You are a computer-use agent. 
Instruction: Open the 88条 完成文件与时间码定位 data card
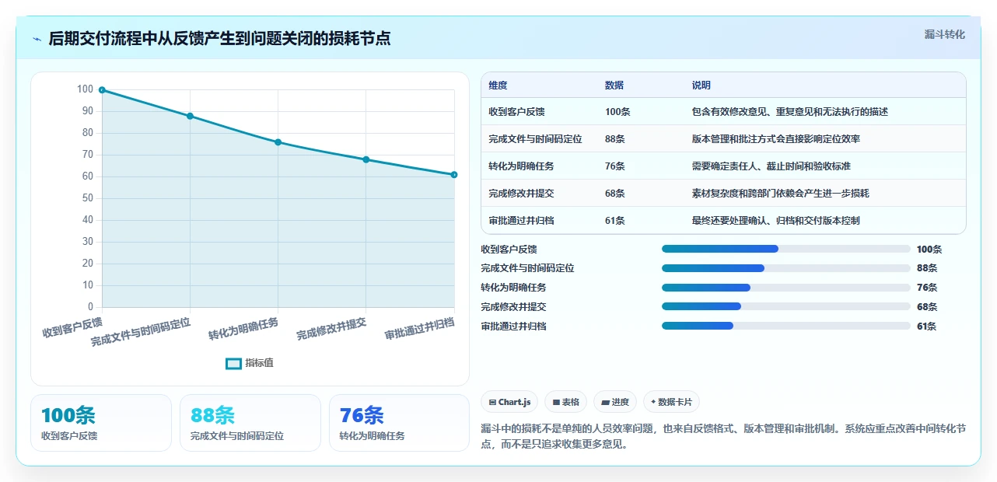point(250,423)
